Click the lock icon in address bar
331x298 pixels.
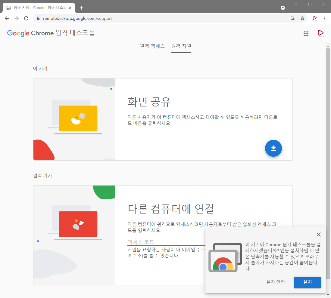click(38, 18)
